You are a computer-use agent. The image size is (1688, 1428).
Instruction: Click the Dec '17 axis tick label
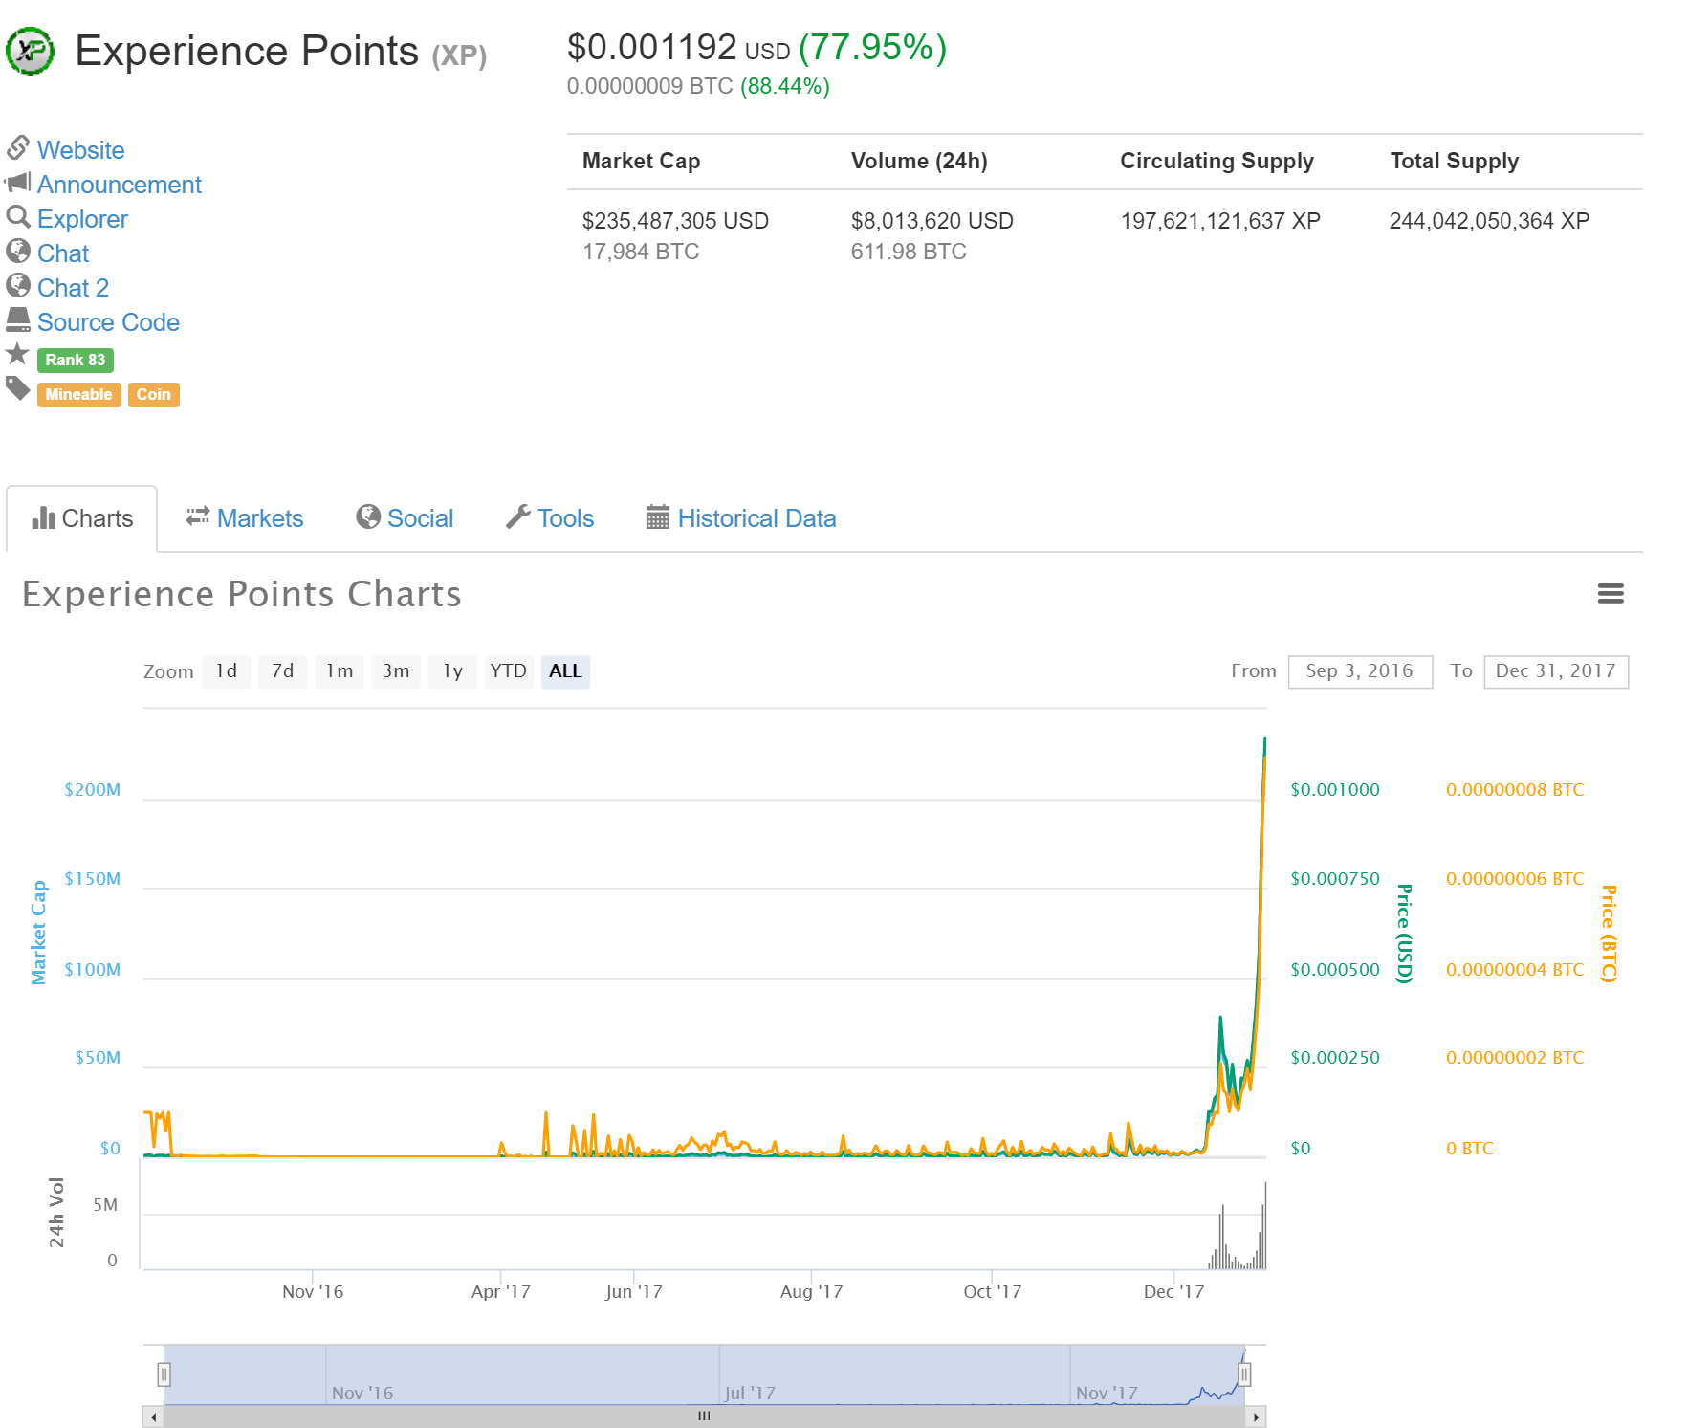[x=1173, y=1291]
